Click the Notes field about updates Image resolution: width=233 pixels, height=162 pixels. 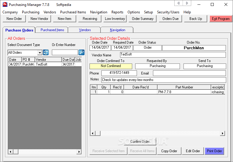click(164, 80)
